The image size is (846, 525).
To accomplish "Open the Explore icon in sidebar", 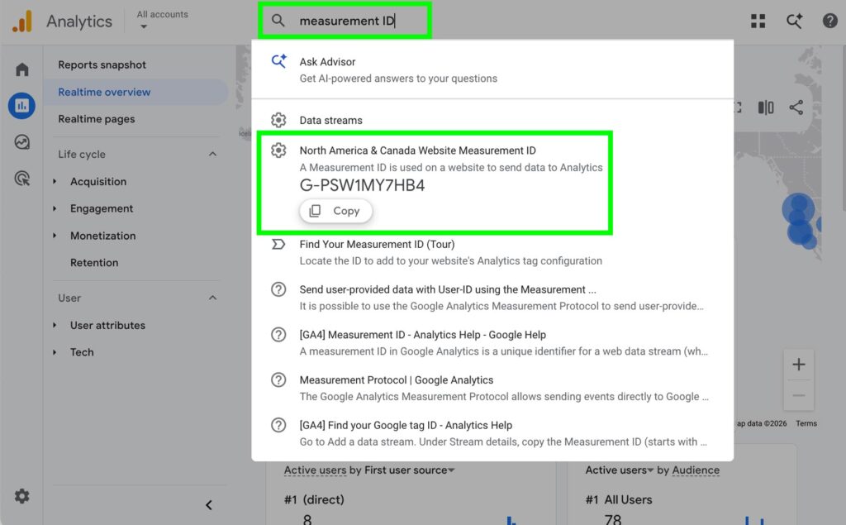I will click(22, 142).
